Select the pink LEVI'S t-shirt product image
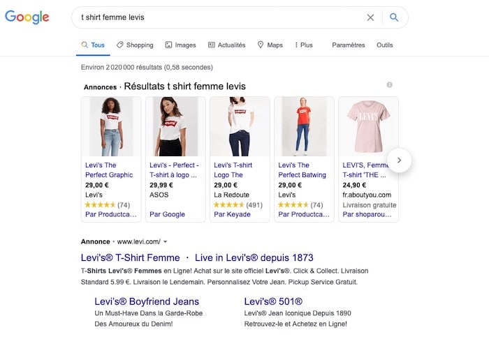Viewport: 489px width, 337px height. pos(368,127)
